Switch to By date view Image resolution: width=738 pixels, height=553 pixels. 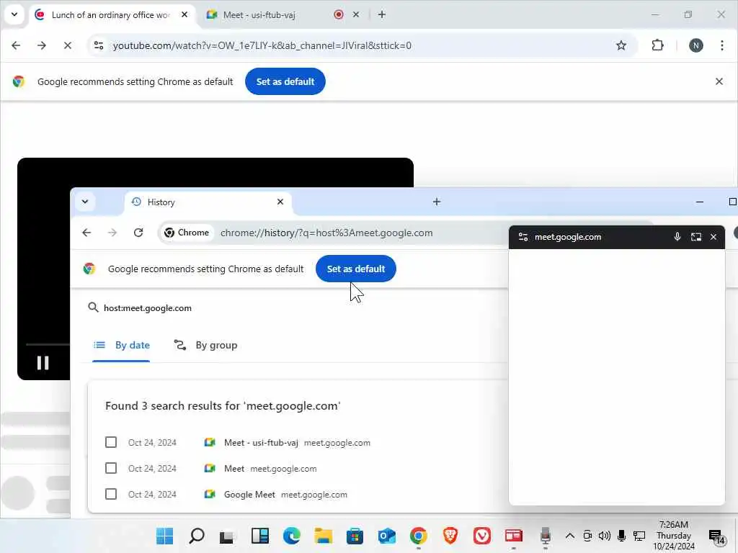click(x=121, y=345)
